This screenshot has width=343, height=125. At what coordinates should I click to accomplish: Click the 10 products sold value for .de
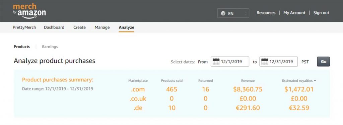[172, 108]
